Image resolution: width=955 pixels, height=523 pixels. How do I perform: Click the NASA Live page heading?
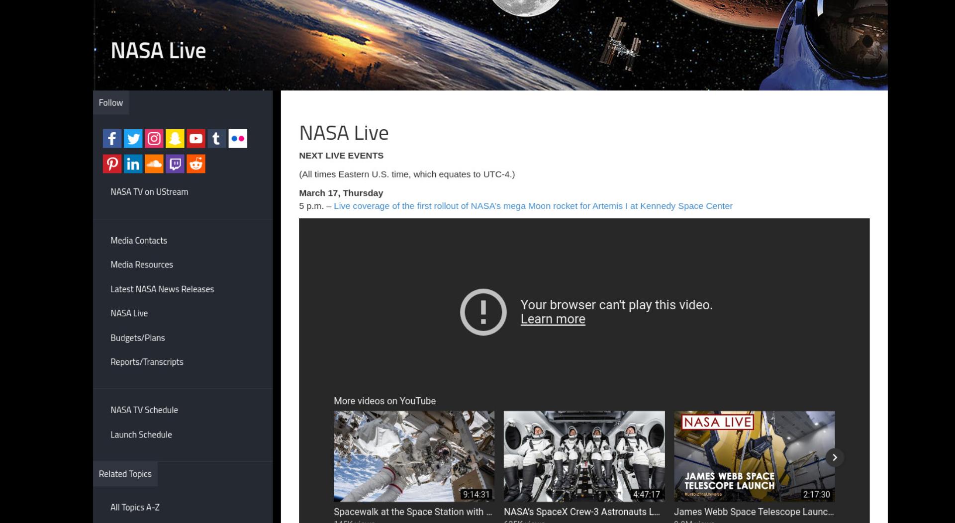point(344,133)
